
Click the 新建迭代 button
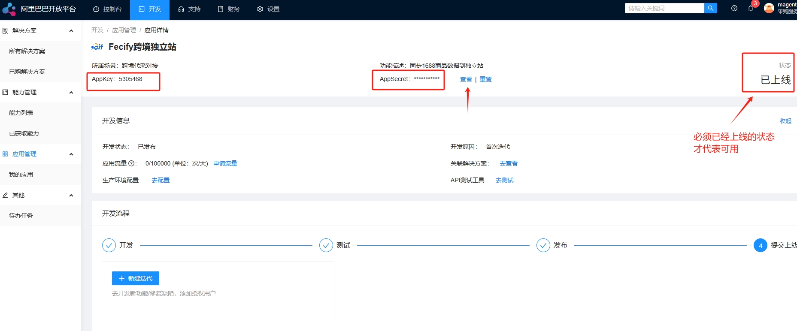pos(136,278)
